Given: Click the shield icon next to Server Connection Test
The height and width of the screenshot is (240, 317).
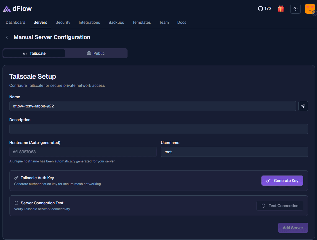Looking at the screenshot, I should tap(16, 203).
